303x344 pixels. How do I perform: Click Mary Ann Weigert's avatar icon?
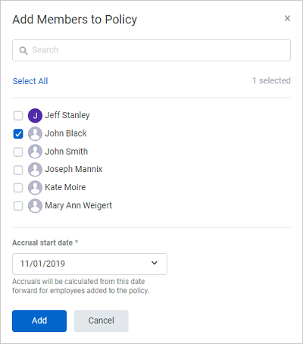[x=35, y=206]
